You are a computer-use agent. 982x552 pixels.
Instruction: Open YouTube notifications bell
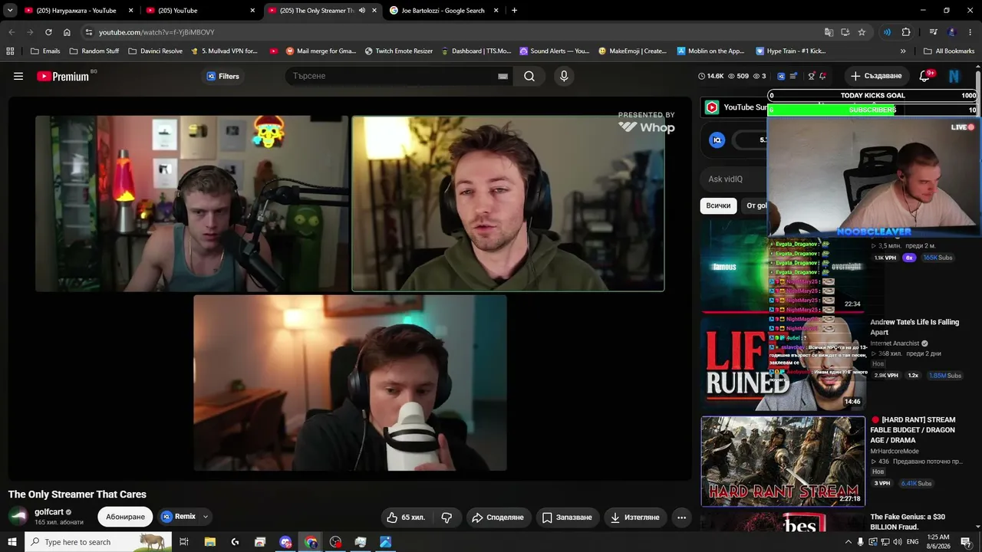(x=925, y=76)
